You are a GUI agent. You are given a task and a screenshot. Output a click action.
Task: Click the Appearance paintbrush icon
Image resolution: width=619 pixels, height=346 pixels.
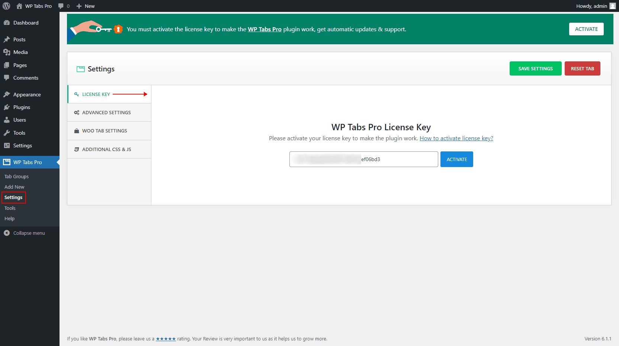[x=7, y=94]
